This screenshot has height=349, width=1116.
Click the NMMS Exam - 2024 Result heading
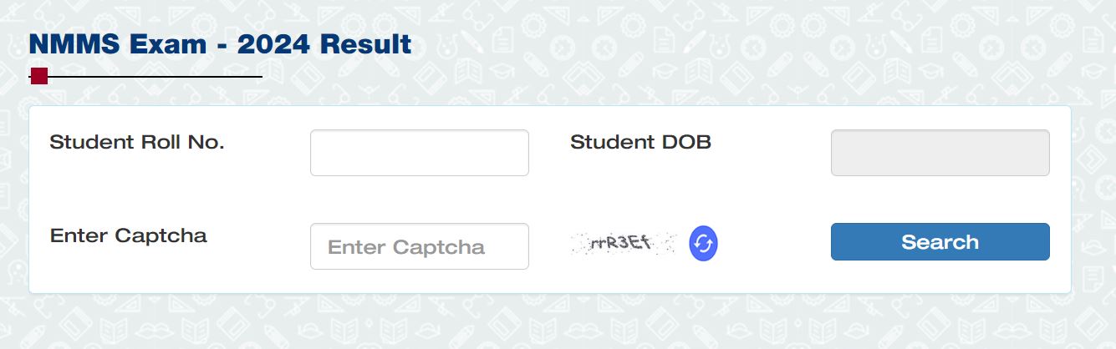[220, 44]
